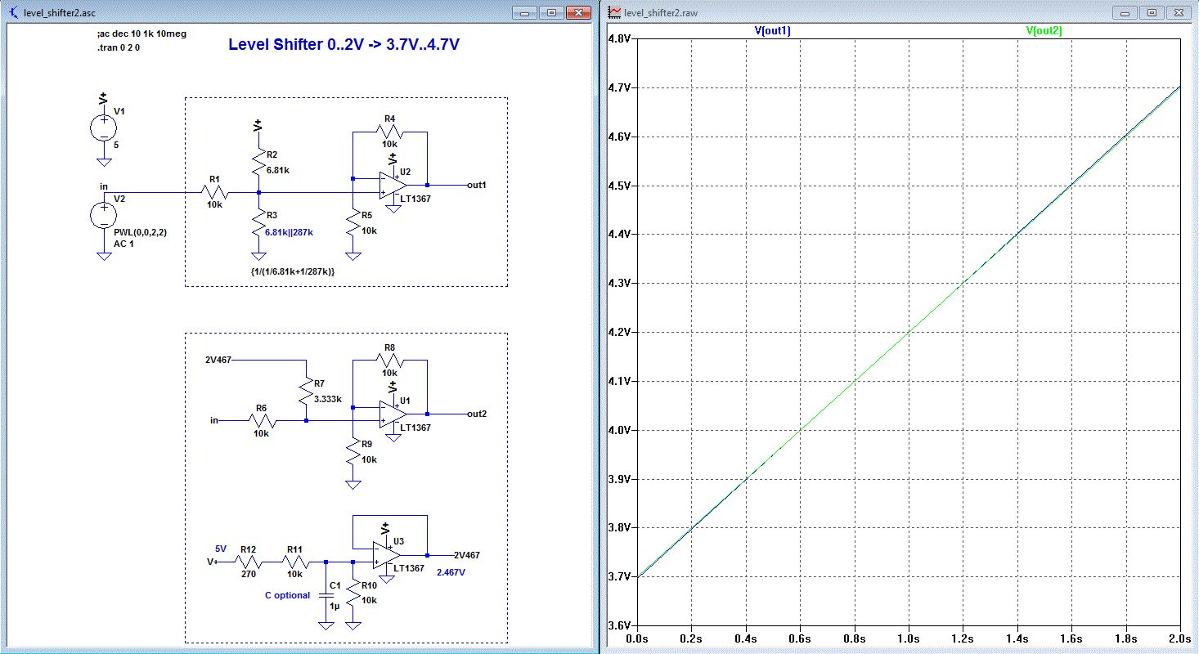Click the blue Level Shifter title text
1199x654 pixels.
click(x=344, y=44)
